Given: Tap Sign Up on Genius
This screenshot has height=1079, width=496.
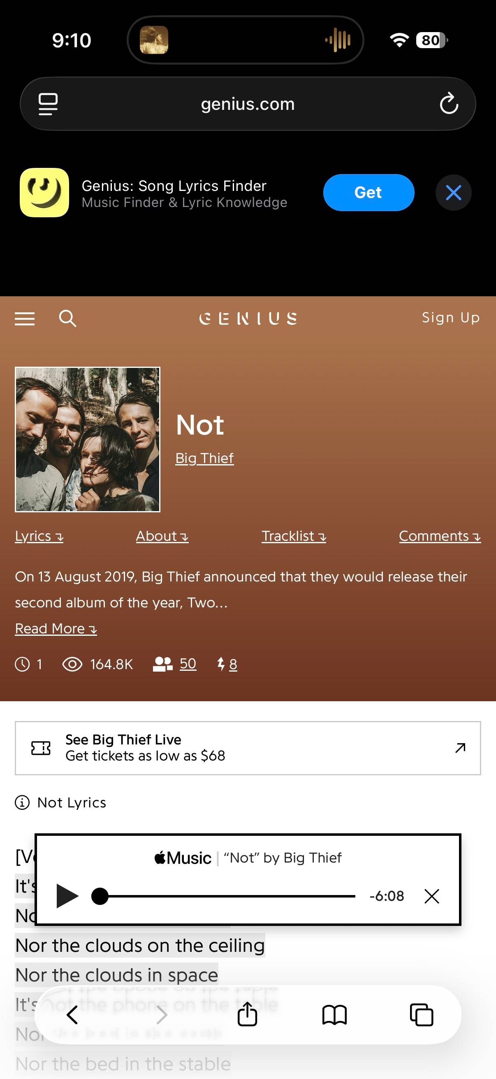Looking at the screenshot, I should click(450, 318).
